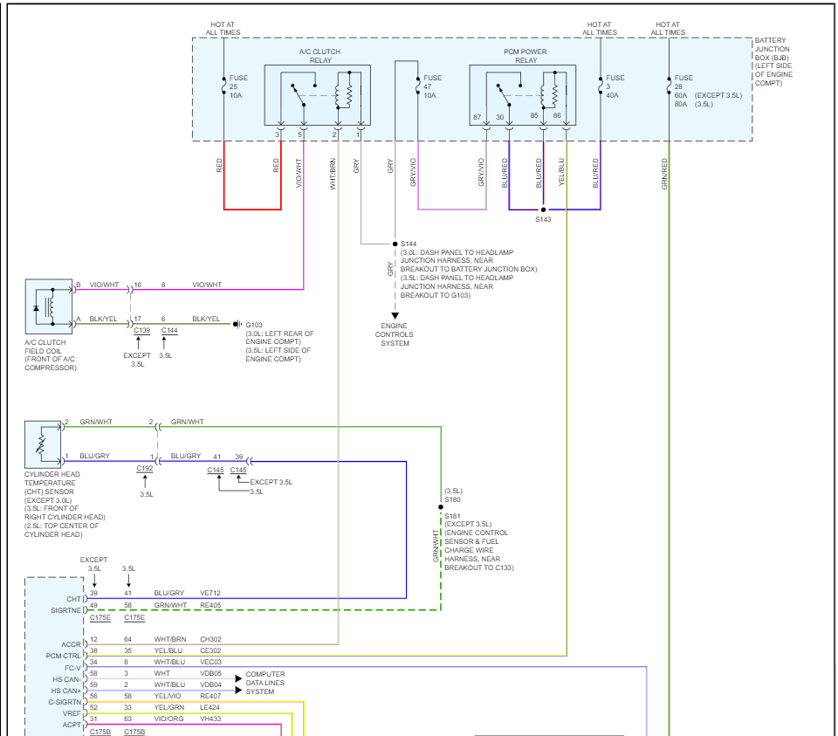Open the C144 connector reference
The image size is (838, 736).
tap(169, 331)
